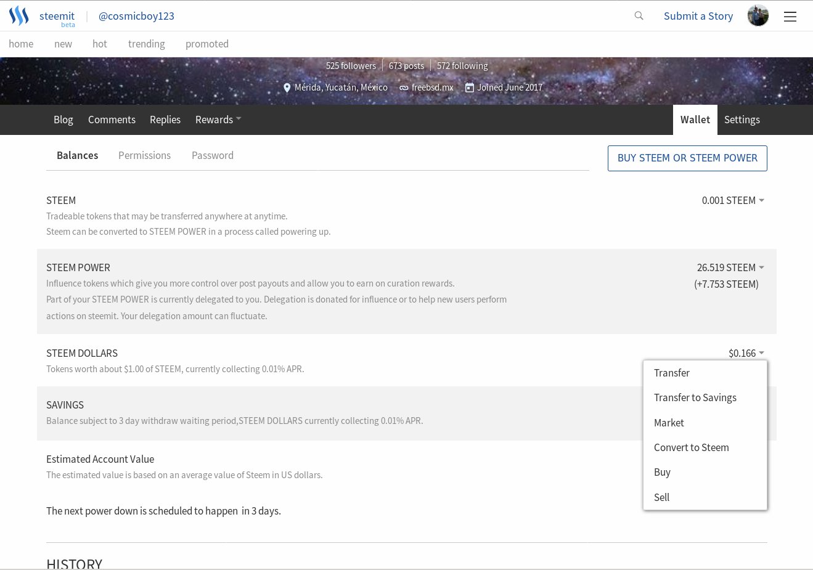Open the Password tab
Screen dimensions: 813x570
tap(213, 155)
